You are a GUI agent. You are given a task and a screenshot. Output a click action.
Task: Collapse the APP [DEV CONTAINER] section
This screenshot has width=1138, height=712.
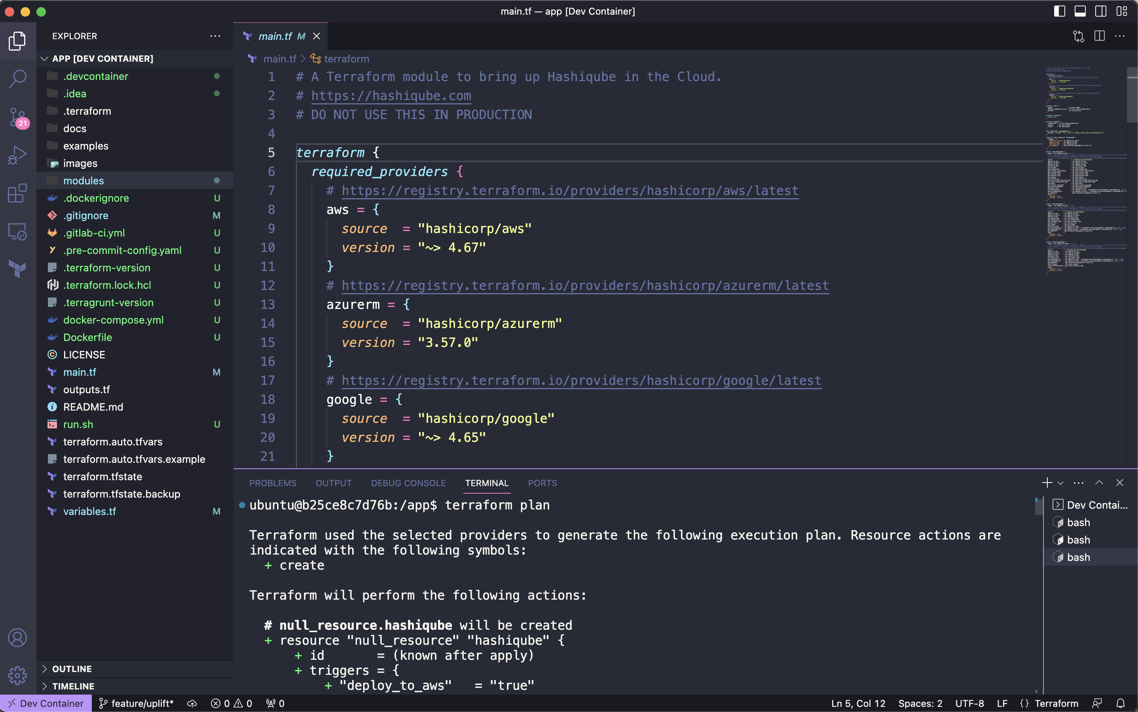(x=135, y=59)
